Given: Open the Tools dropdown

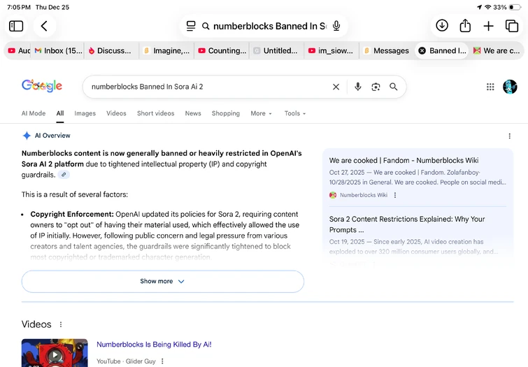Looking at the screenshot, I should click(294, 113).
